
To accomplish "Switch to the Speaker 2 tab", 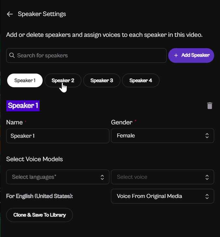I will (63, 80).
